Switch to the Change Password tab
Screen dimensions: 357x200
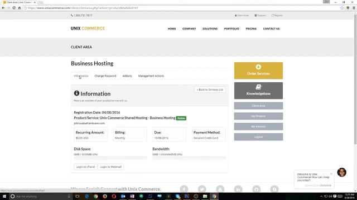(x=105, y=76)
